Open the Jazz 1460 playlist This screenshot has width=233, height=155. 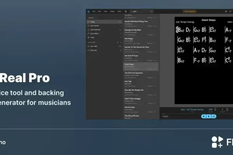104,46
